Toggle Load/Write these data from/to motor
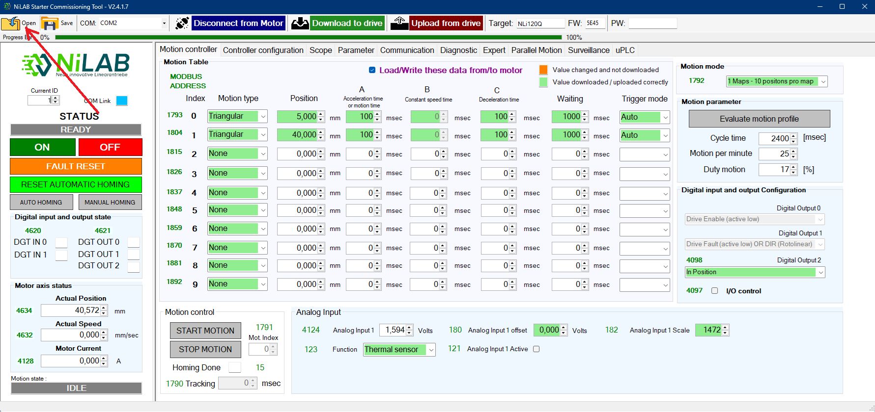 (372, 70)
